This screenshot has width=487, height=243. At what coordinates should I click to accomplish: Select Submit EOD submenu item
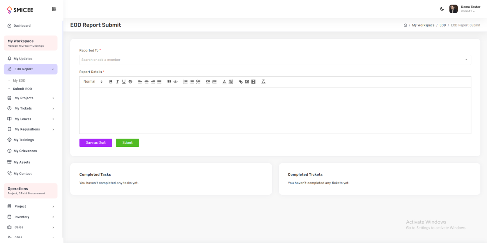click(22, 89)
